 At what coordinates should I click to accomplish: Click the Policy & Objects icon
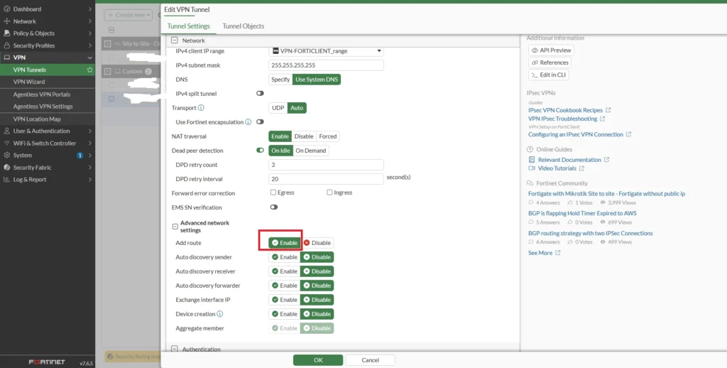[7, 33]
